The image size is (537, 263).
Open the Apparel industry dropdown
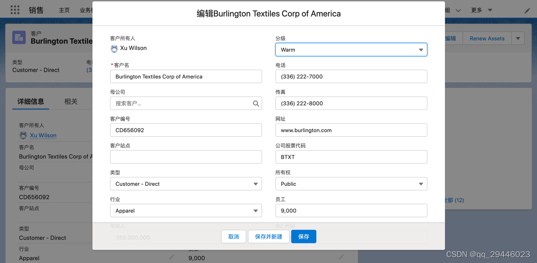pyautogui.click(x=186, y=211)
